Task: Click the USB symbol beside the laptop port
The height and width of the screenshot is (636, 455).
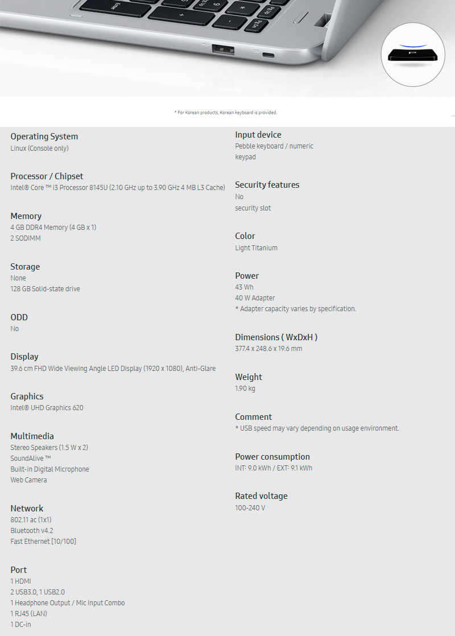Action: coord(205,43)
